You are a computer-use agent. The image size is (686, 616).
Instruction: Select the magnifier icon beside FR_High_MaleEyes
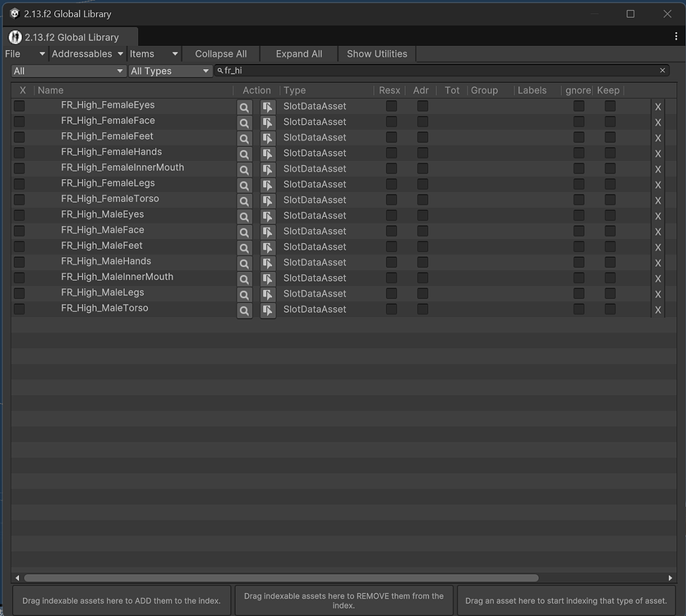(244, 214)
